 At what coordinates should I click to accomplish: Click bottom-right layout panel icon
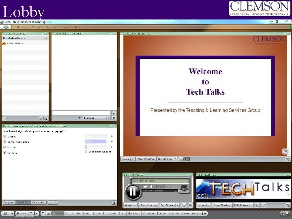pos(285,214)
